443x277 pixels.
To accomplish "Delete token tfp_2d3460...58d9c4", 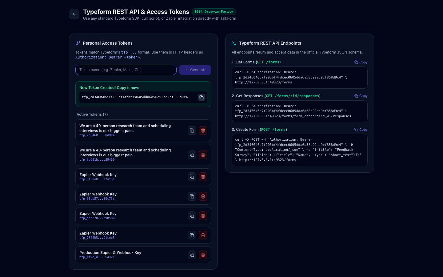I will [x=203, y=130].
